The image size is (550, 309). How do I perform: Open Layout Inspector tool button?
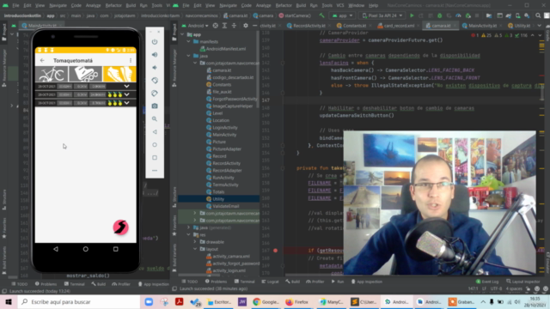click(523, 282)
